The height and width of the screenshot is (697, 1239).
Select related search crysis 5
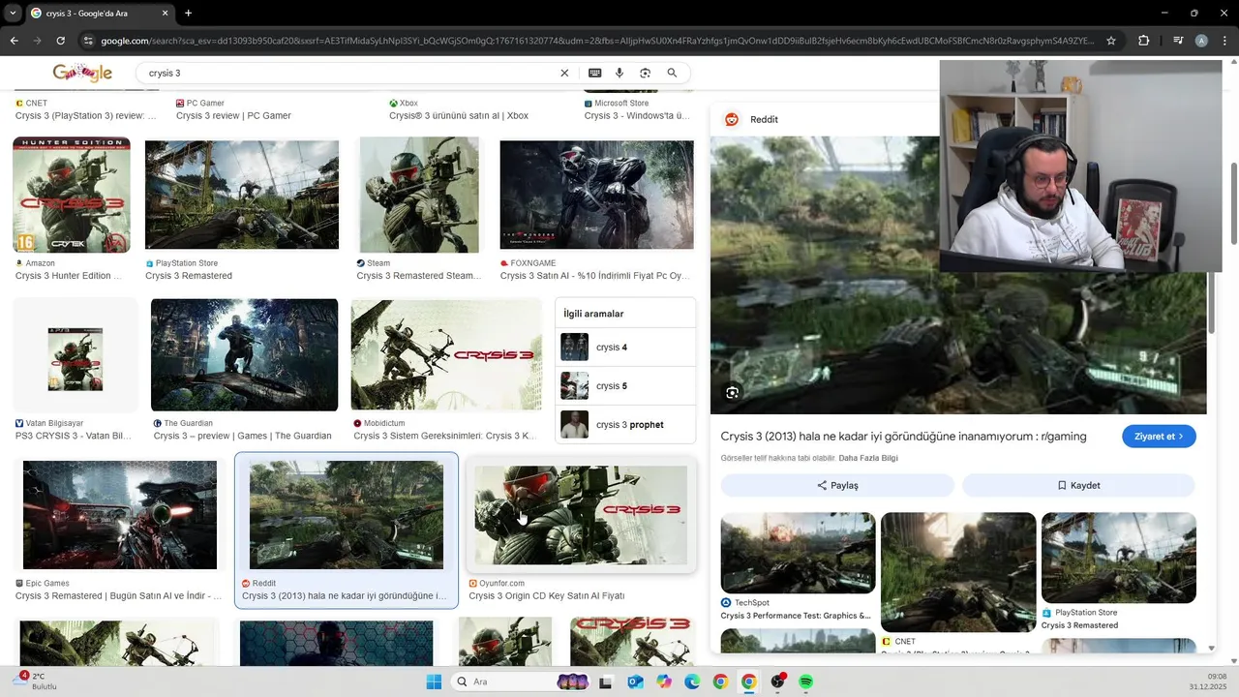pos(625,386)
